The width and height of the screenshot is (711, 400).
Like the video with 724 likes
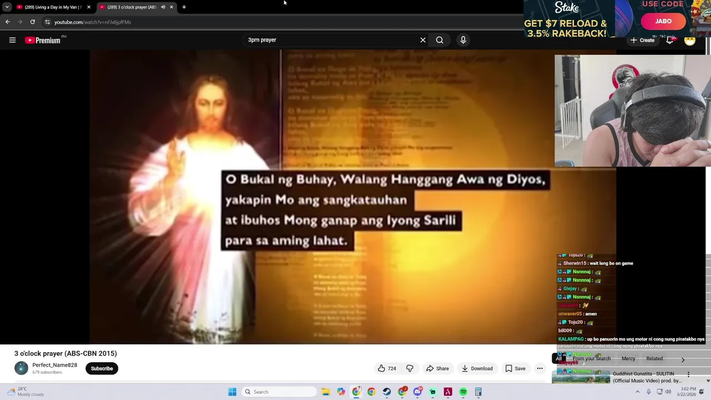(x=387, y=368)
